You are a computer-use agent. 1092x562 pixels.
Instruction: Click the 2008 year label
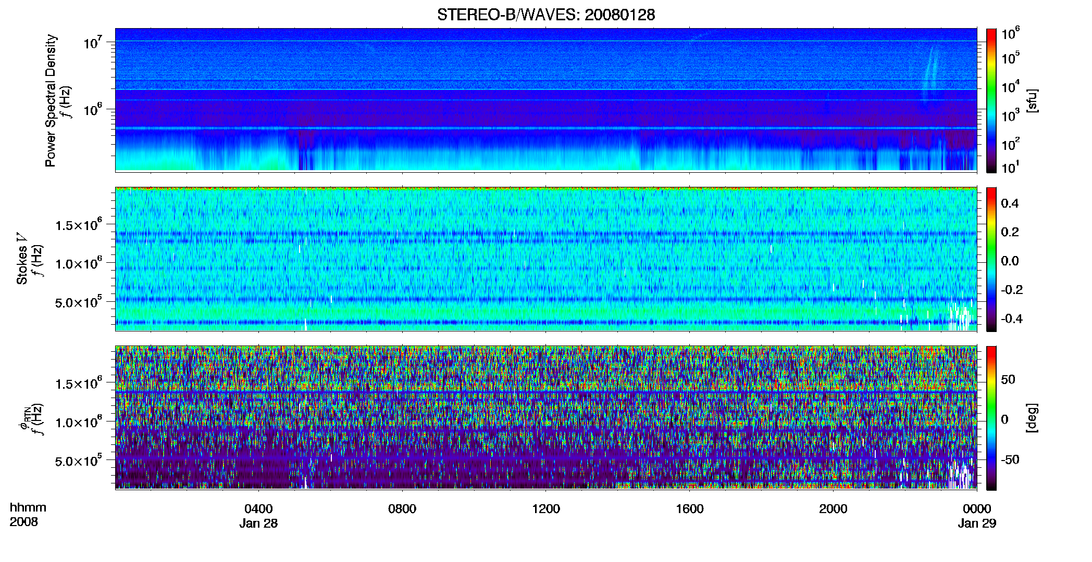pyautogui.click(x=23, y=522)
